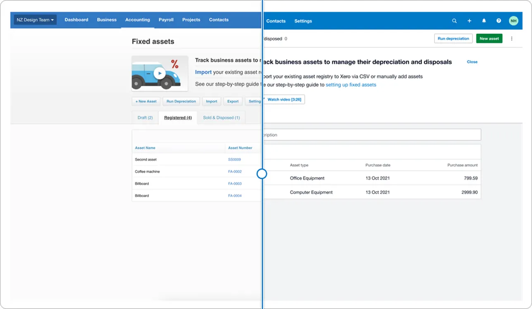Sort by the Asset Number column header
532x309 pixels.
[240, 148]
